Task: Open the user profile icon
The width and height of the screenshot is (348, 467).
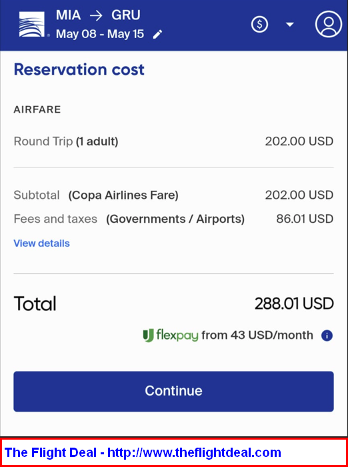Action: click(329, 24)
